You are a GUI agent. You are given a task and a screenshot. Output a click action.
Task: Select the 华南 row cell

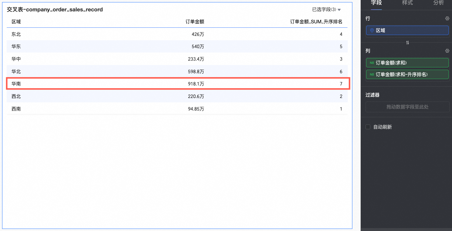pos(16,84)
